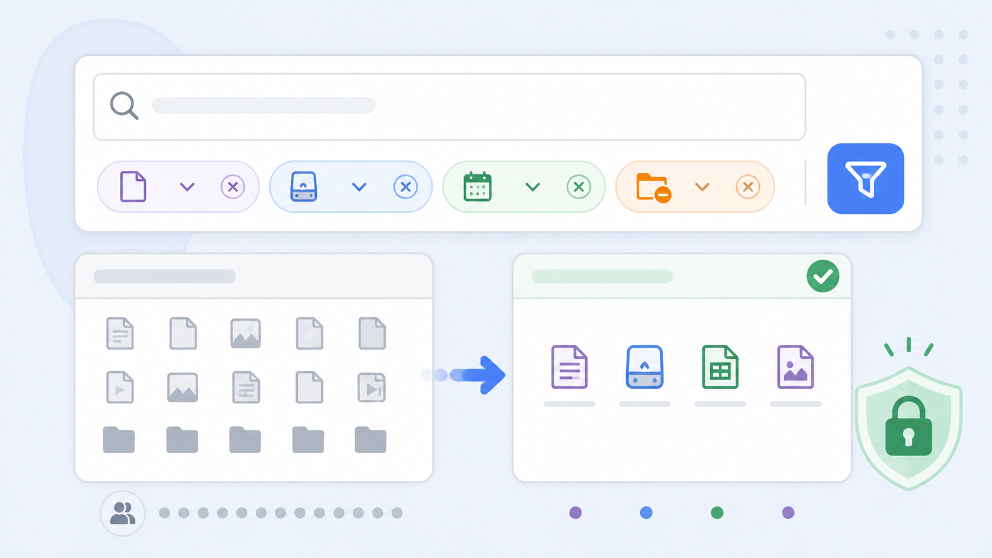Open the orange folder filter dropdown chevron

[702, 187]
